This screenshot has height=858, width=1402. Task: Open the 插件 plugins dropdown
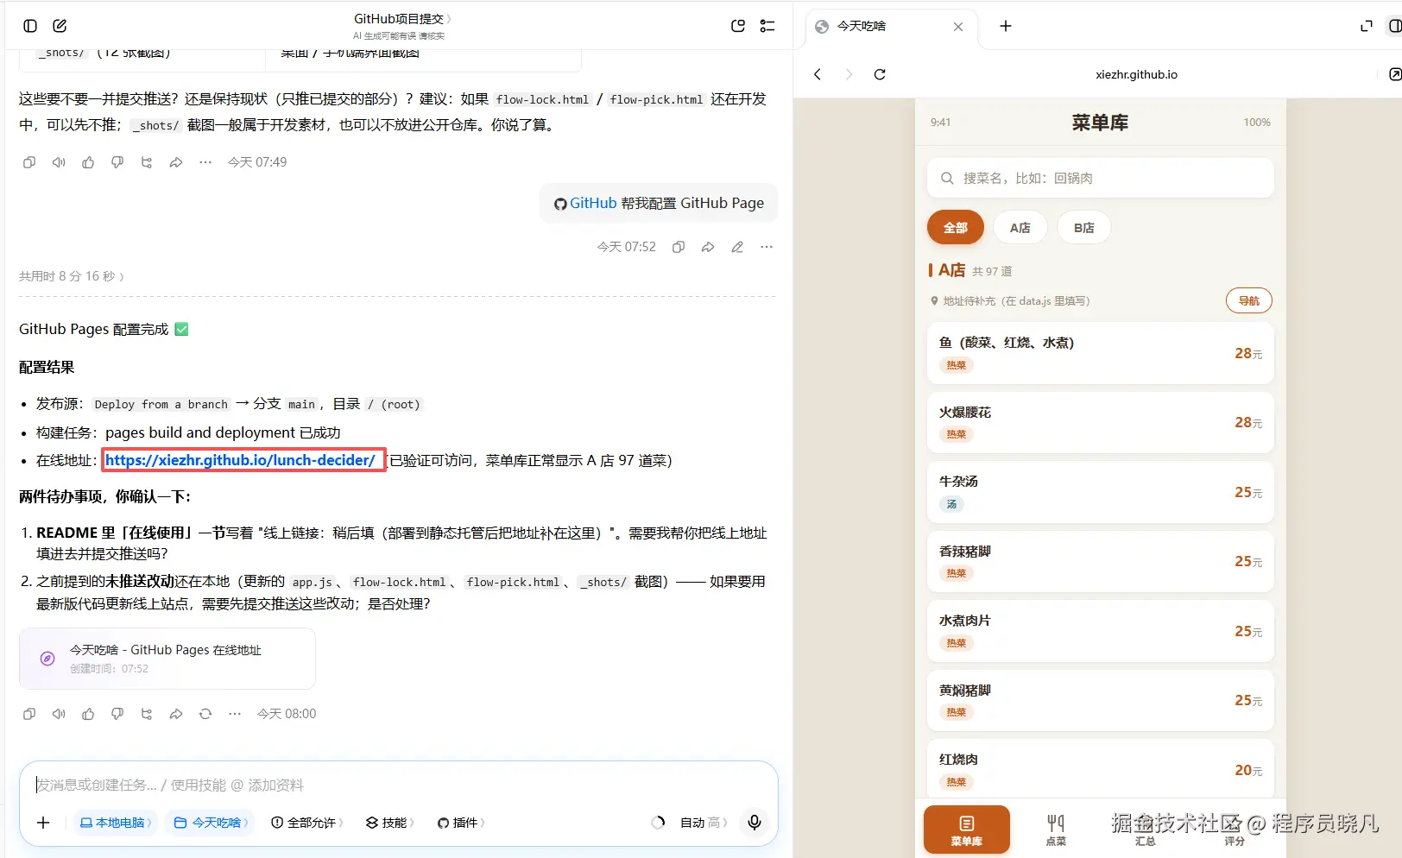(460, 823)
